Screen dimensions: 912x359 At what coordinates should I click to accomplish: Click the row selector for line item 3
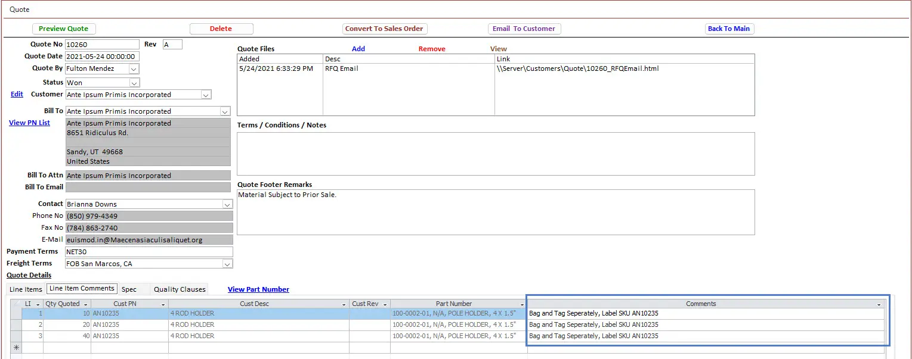tap(17, 336)
